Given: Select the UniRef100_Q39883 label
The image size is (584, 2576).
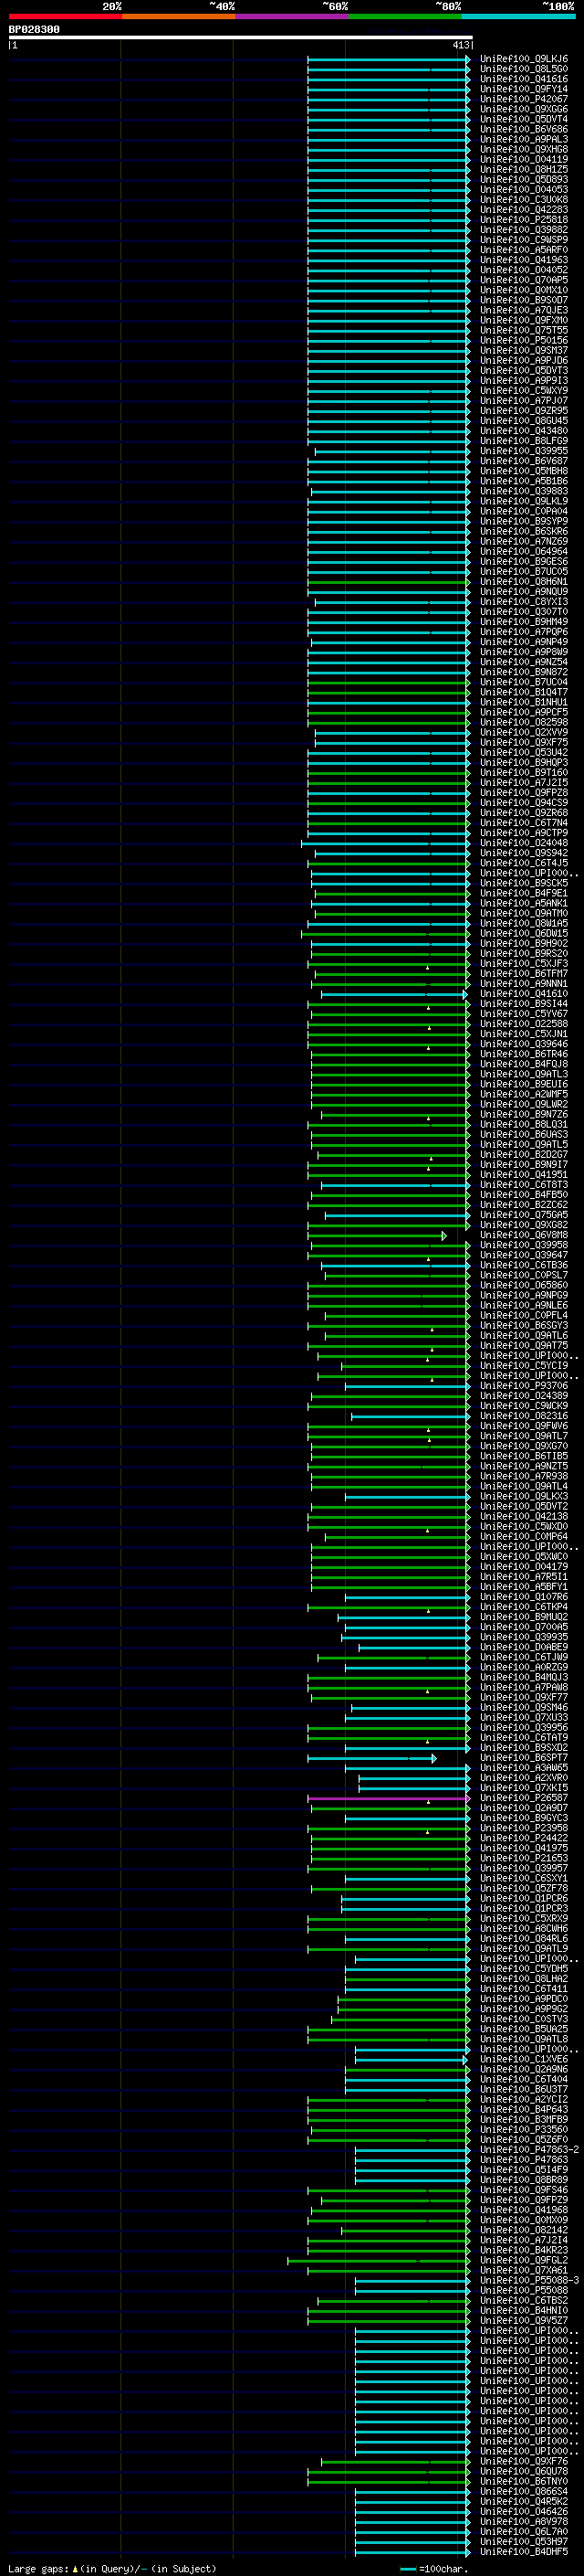Looking at the screenshot, I should (523, 491).
